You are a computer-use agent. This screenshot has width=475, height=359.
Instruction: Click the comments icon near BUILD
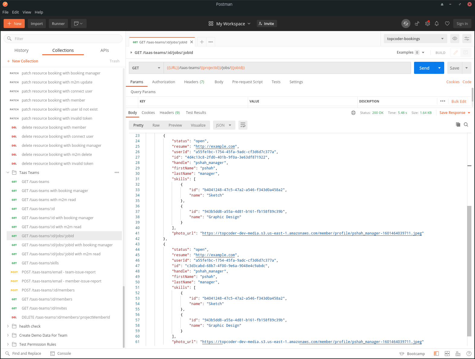pyautogui.click(x=466, y=52)
